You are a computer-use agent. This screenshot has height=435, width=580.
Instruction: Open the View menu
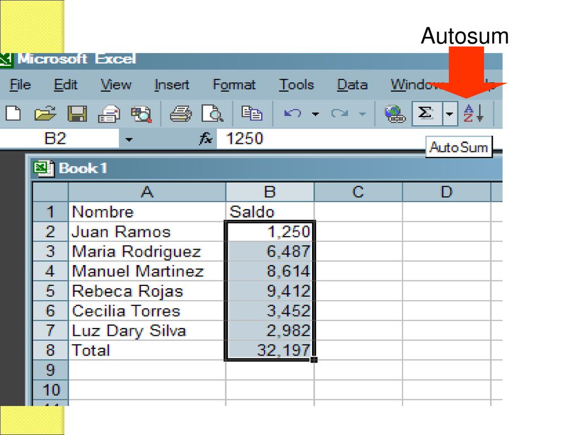pos(116,85)
